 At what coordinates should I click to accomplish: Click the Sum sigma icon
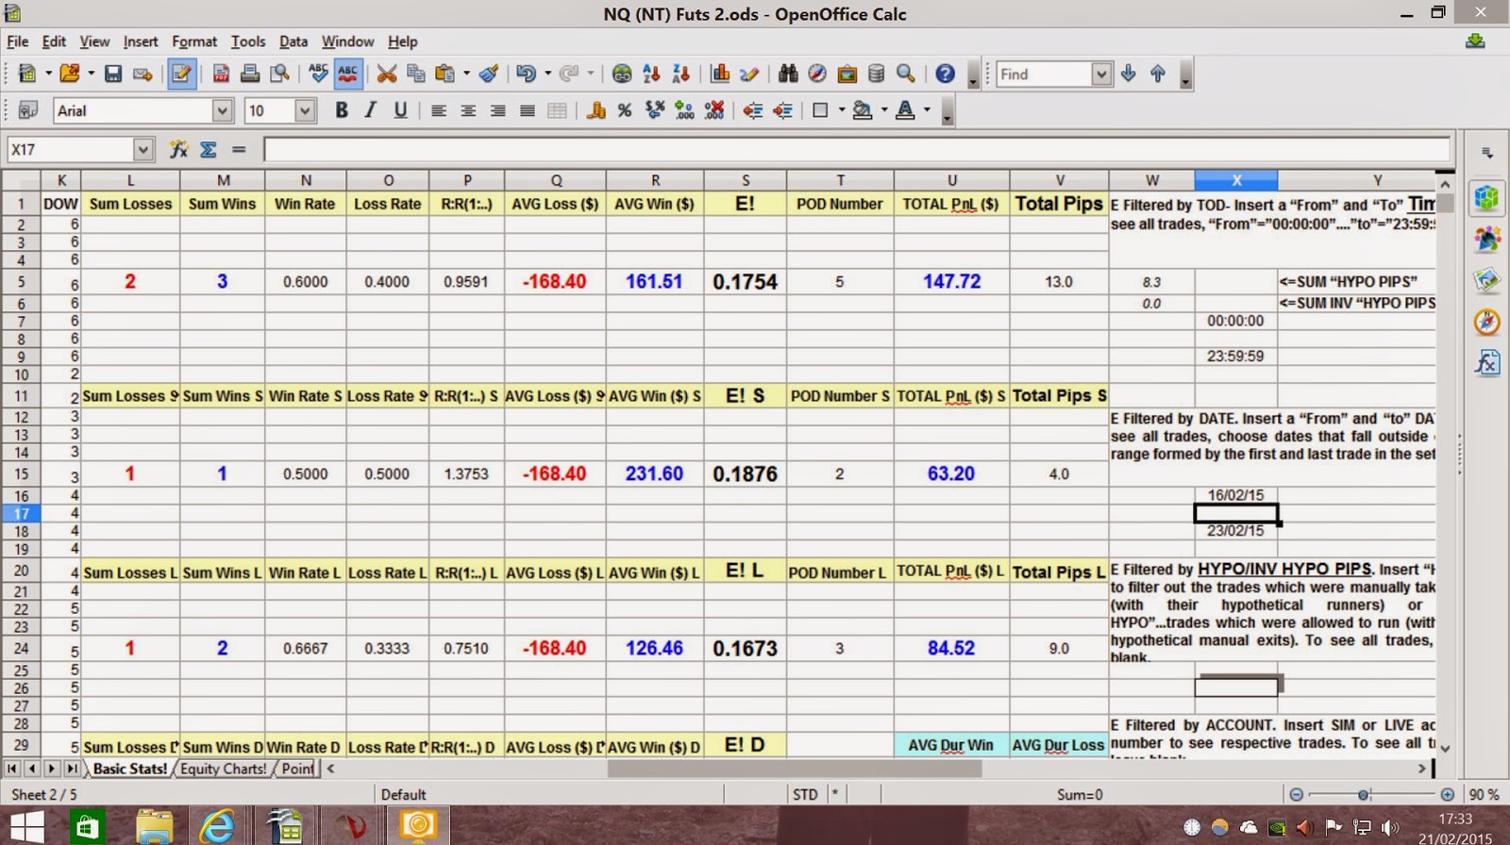click(209, 149)
